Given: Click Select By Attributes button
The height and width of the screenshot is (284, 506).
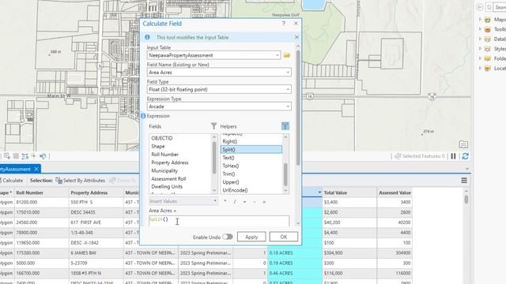Looking at the screenshot, I should click(81, 181).
